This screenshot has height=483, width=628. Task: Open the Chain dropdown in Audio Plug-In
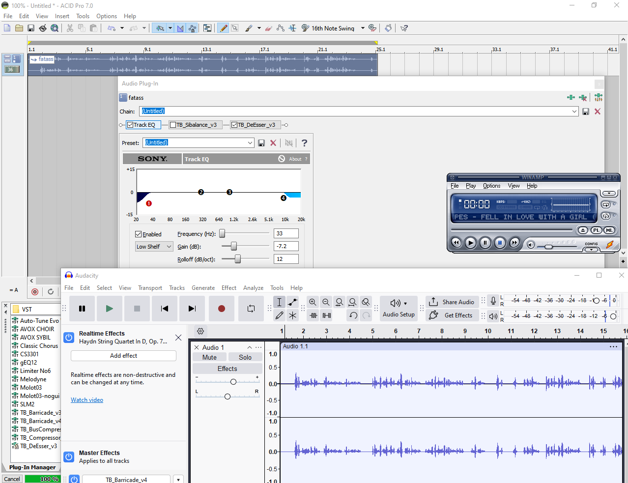[x=574, y=112]
